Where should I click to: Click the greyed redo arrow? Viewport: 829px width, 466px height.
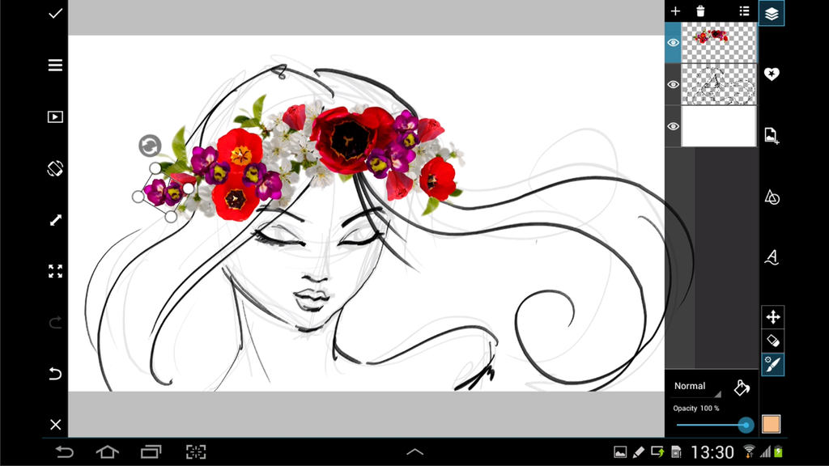[56, 322]
